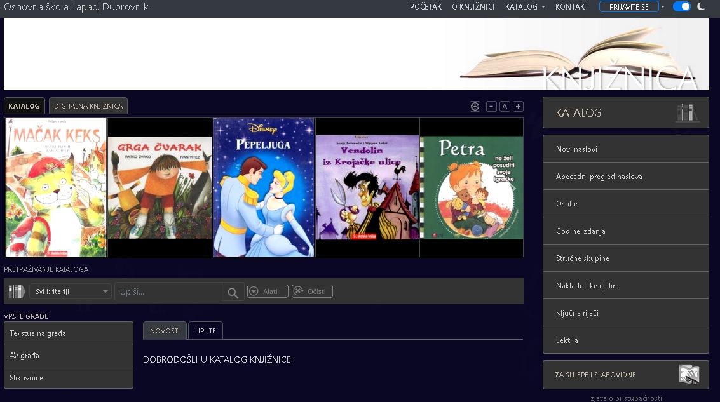Open Ključne riječi listing

626,313
